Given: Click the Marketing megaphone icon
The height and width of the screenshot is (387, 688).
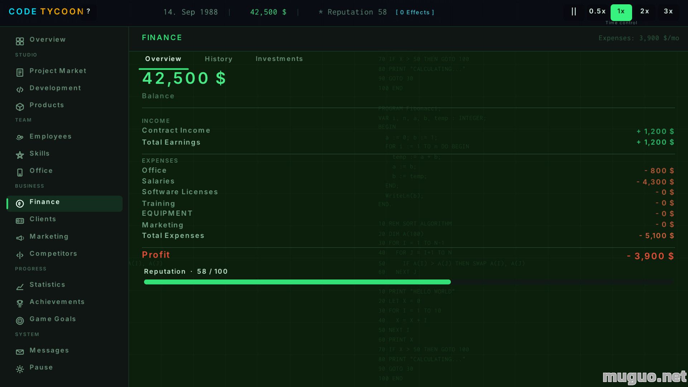Looking at the screenshot, I should click(x=20, y=238).
